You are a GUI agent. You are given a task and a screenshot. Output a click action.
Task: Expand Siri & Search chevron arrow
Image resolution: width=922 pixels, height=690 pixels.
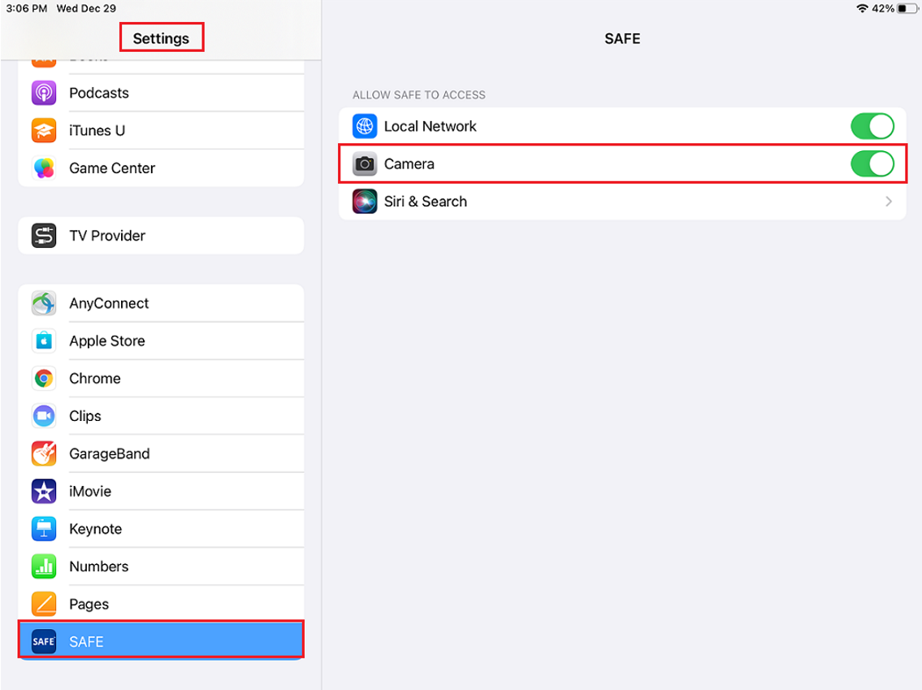889,202
